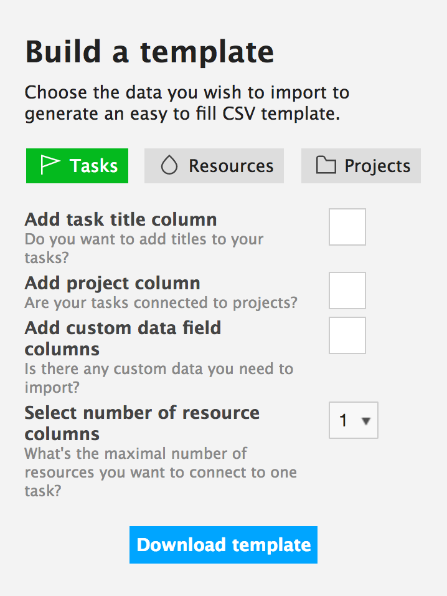Select the Projects tab
This screenshot has height=596, width=447.
[361, 166]
